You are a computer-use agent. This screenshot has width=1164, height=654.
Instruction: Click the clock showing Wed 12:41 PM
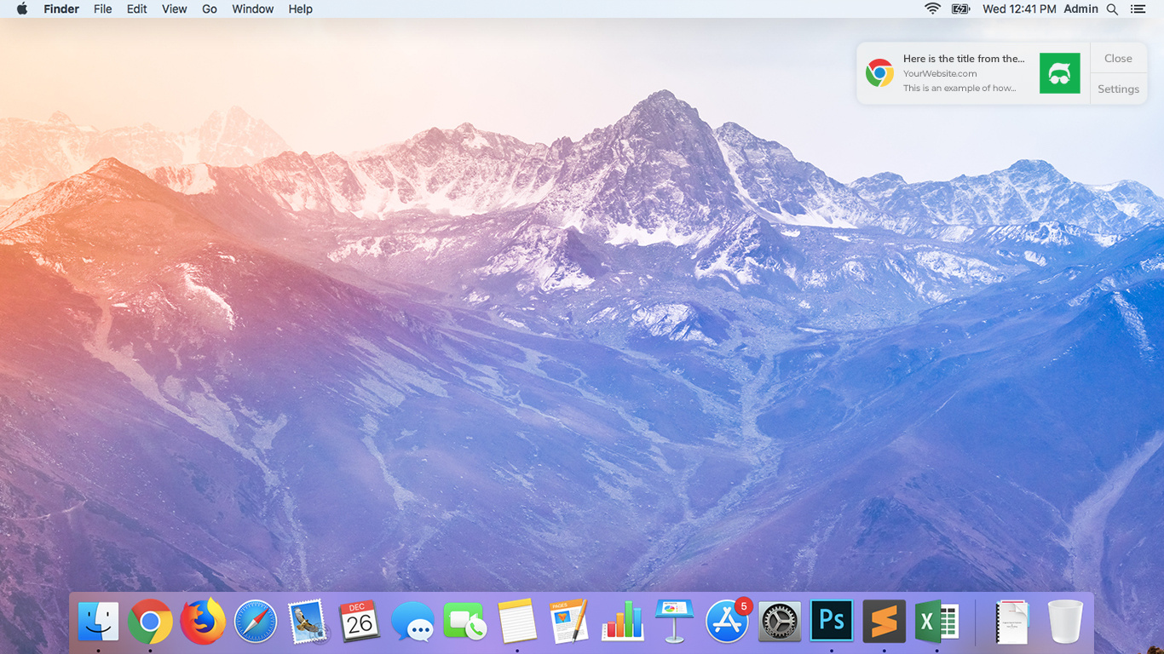(1019, 9)
